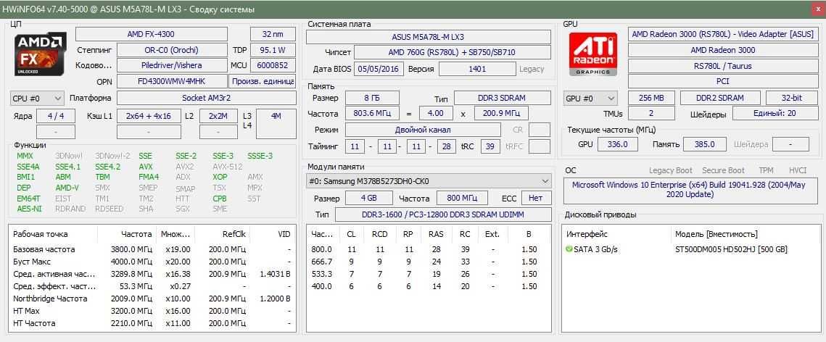The image size is (826, 342).
Task: Click the Piledriver/Vishera codename field
Action: pyautogui.click(x=171, y=66)
